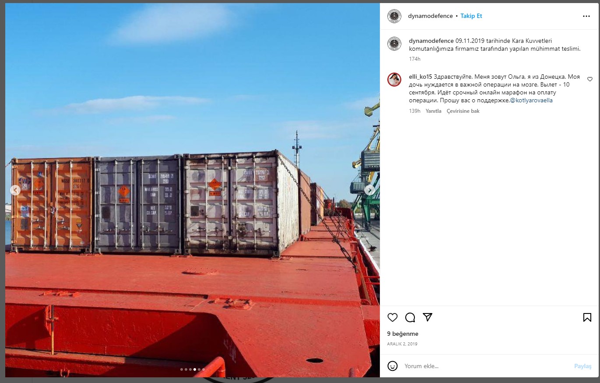Save post with bookmark icon
600x383 pixels.
pos(587,317)
